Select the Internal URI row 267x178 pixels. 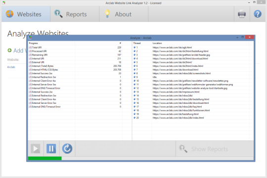click(75, 59)
